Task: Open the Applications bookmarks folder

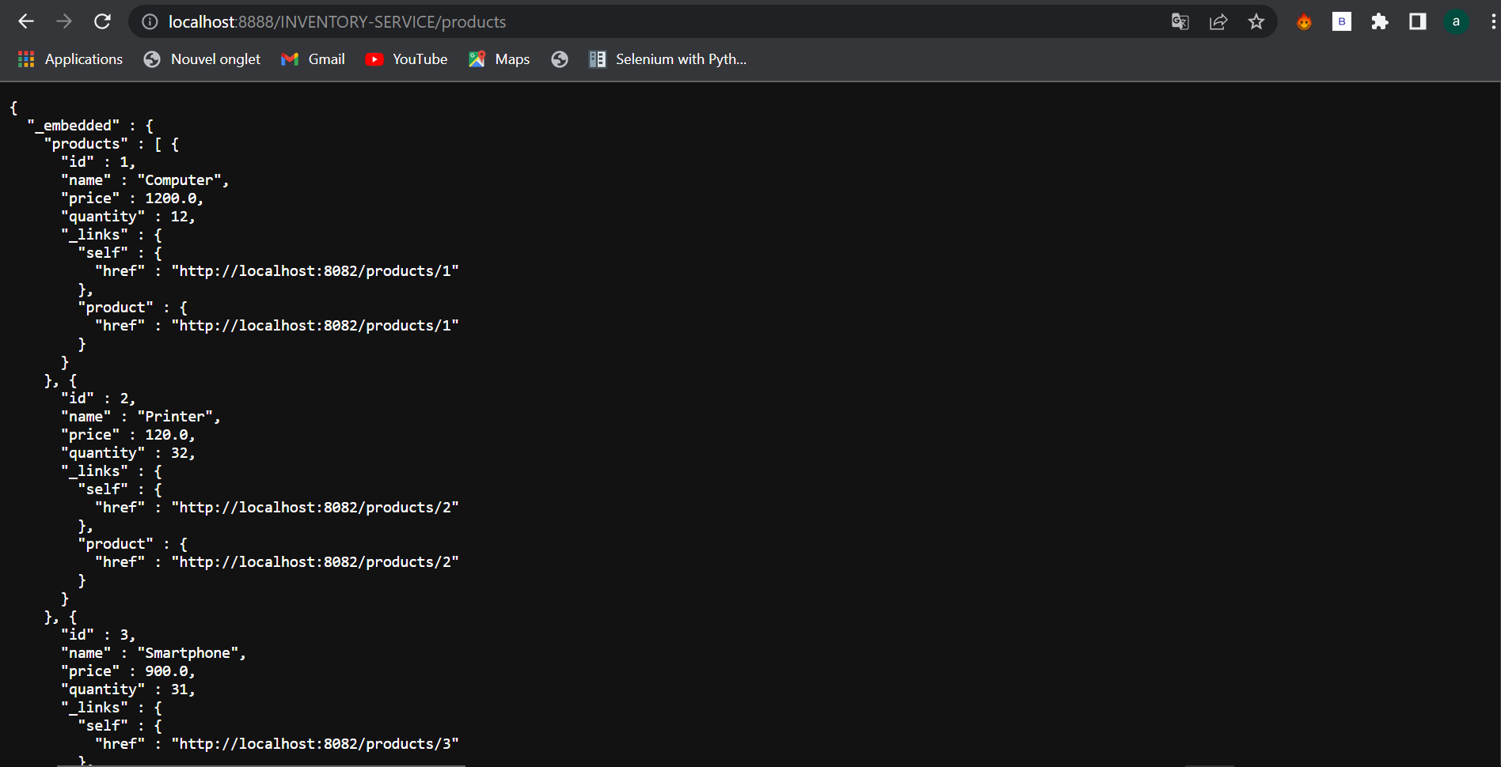Action: 70,59
